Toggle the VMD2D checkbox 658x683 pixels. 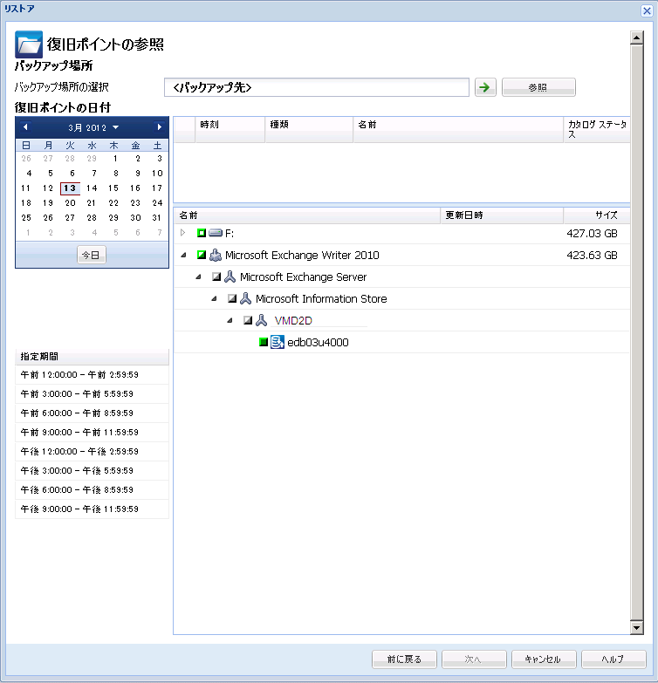[x=248, y=320]
